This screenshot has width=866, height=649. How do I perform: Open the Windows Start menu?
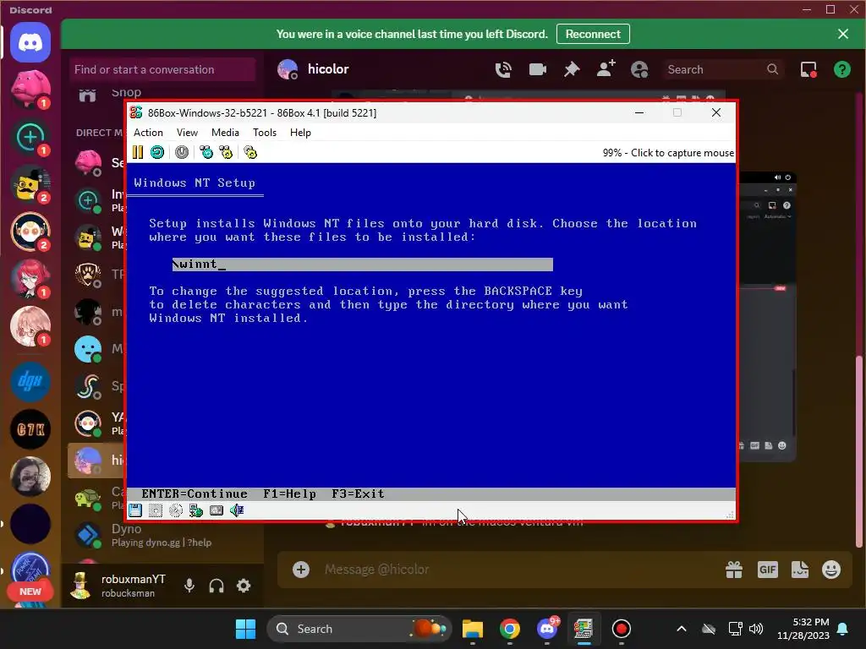[x=245, y=629]
